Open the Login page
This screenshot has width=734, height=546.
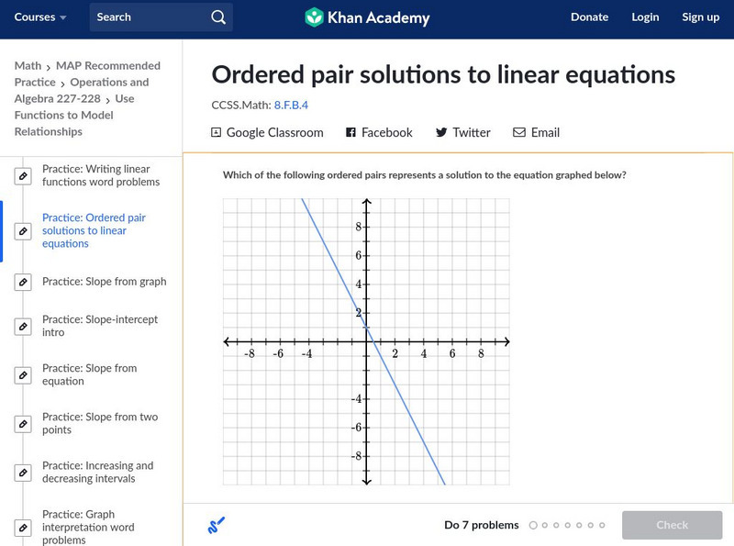coord(645,17)
